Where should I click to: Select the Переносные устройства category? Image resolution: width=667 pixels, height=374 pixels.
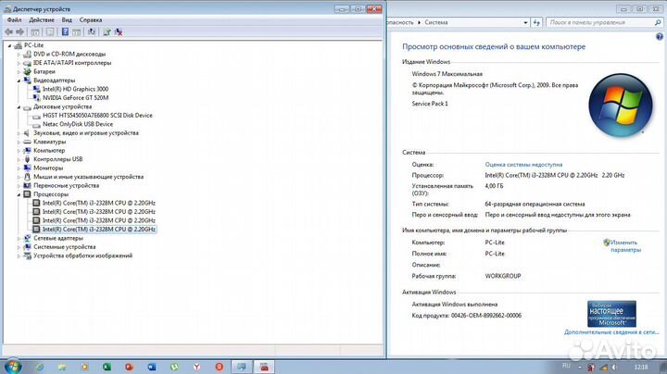tap(67, 185)
